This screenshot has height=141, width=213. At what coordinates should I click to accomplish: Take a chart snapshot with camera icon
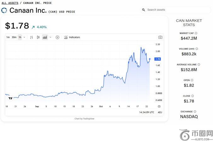click(x=160, y=37)
